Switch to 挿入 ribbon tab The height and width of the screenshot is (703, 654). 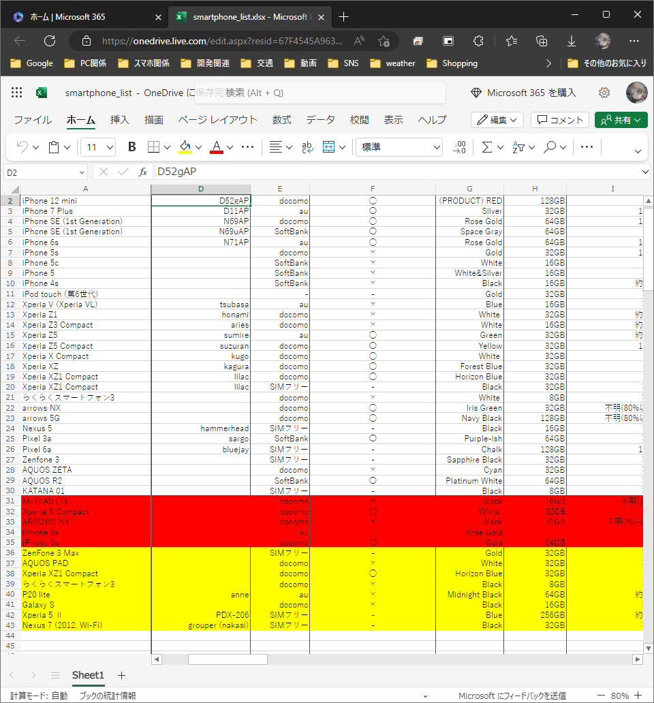point(120,120)
